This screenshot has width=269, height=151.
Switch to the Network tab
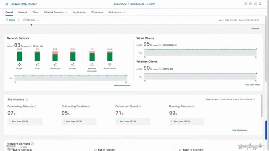coord(23,12)
